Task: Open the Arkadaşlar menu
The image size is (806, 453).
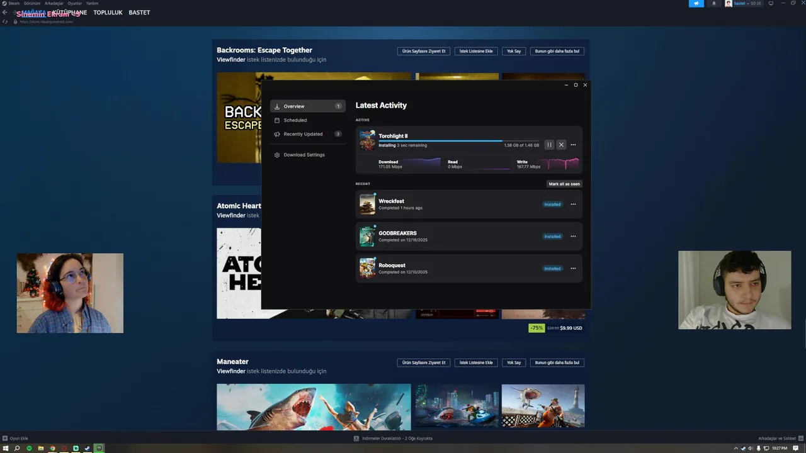Action: (54, 3)
